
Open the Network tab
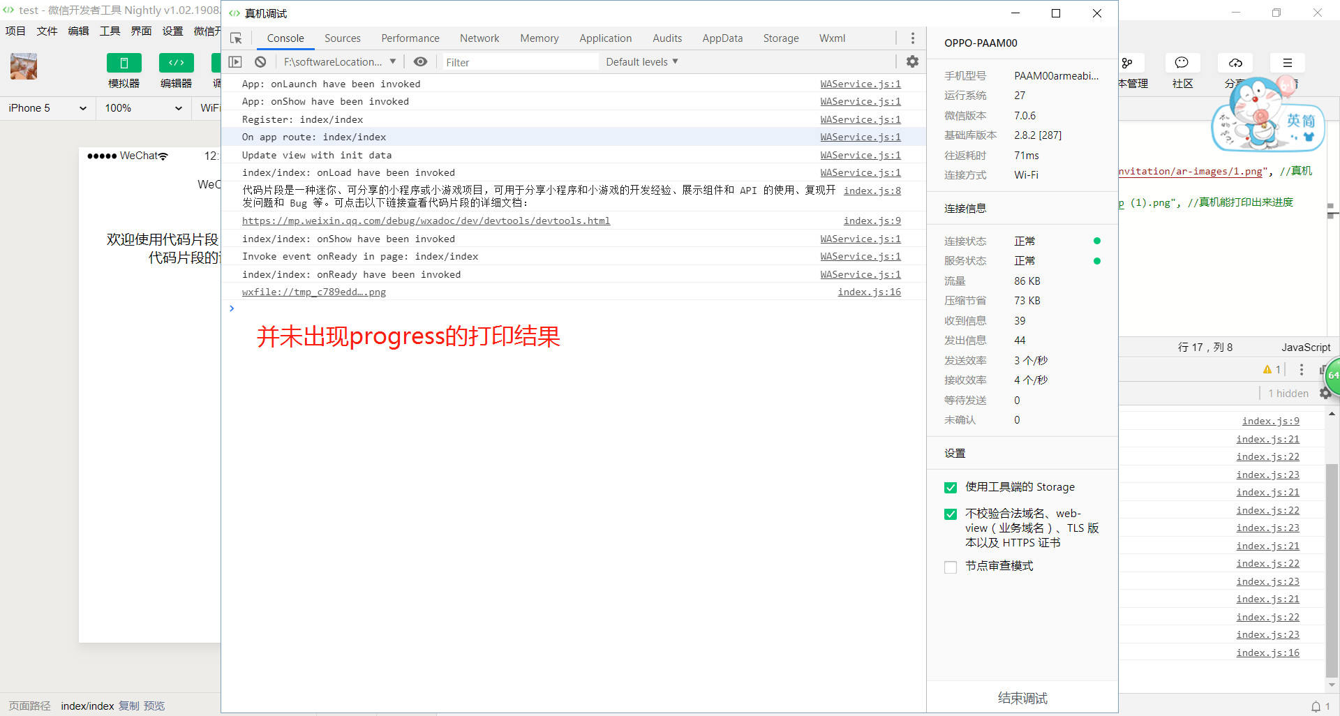(x=479, y=38)
